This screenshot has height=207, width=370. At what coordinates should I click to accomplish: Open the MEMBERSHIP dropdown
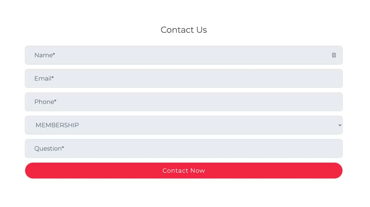tap(184, 125)
